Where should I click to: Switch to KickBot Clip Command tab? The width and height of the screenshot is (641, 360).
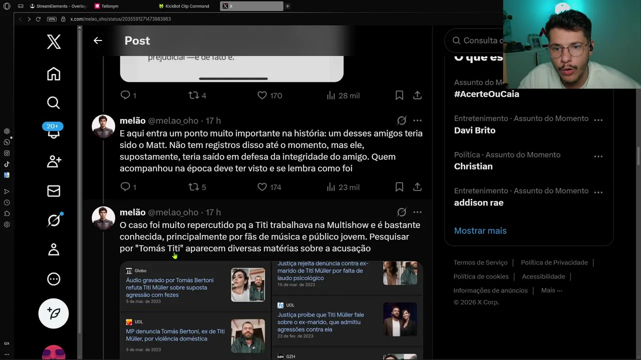click(x=183, y=6)
